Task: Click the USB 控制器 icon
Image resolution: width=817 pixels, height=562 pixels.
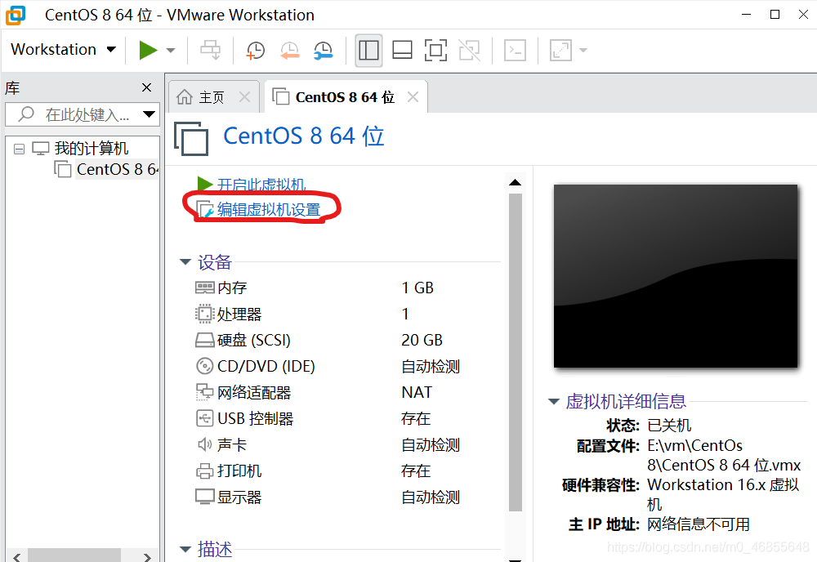Action: 205,418
